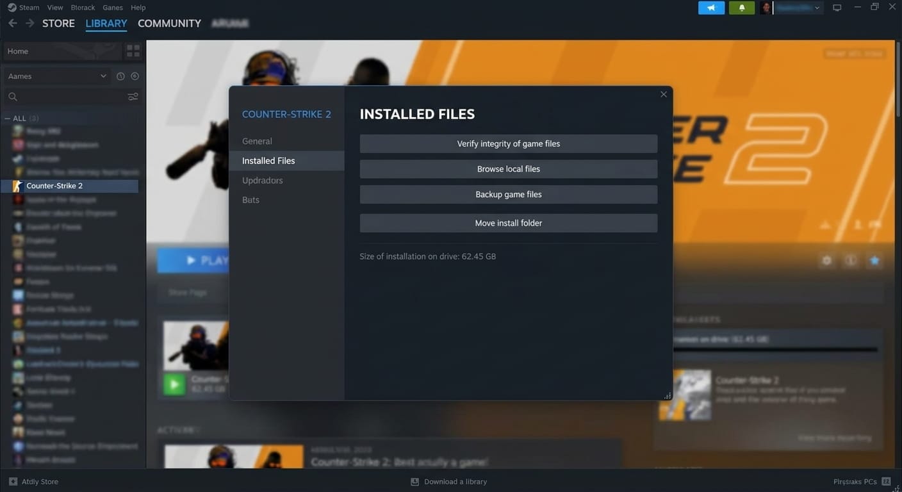Click the plus icon beside Atdly Store

(x=13, y=482)
